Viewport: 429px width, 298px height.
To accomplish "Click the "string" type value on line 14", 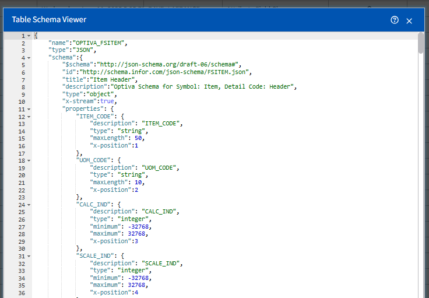I will [131, 131].
